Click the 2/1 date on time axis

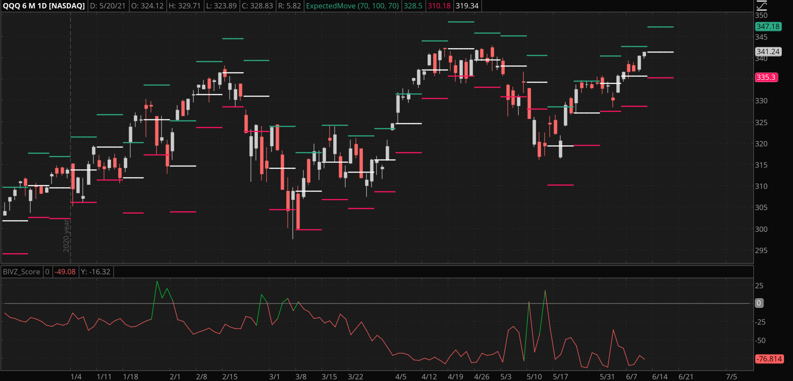(175, 377)
